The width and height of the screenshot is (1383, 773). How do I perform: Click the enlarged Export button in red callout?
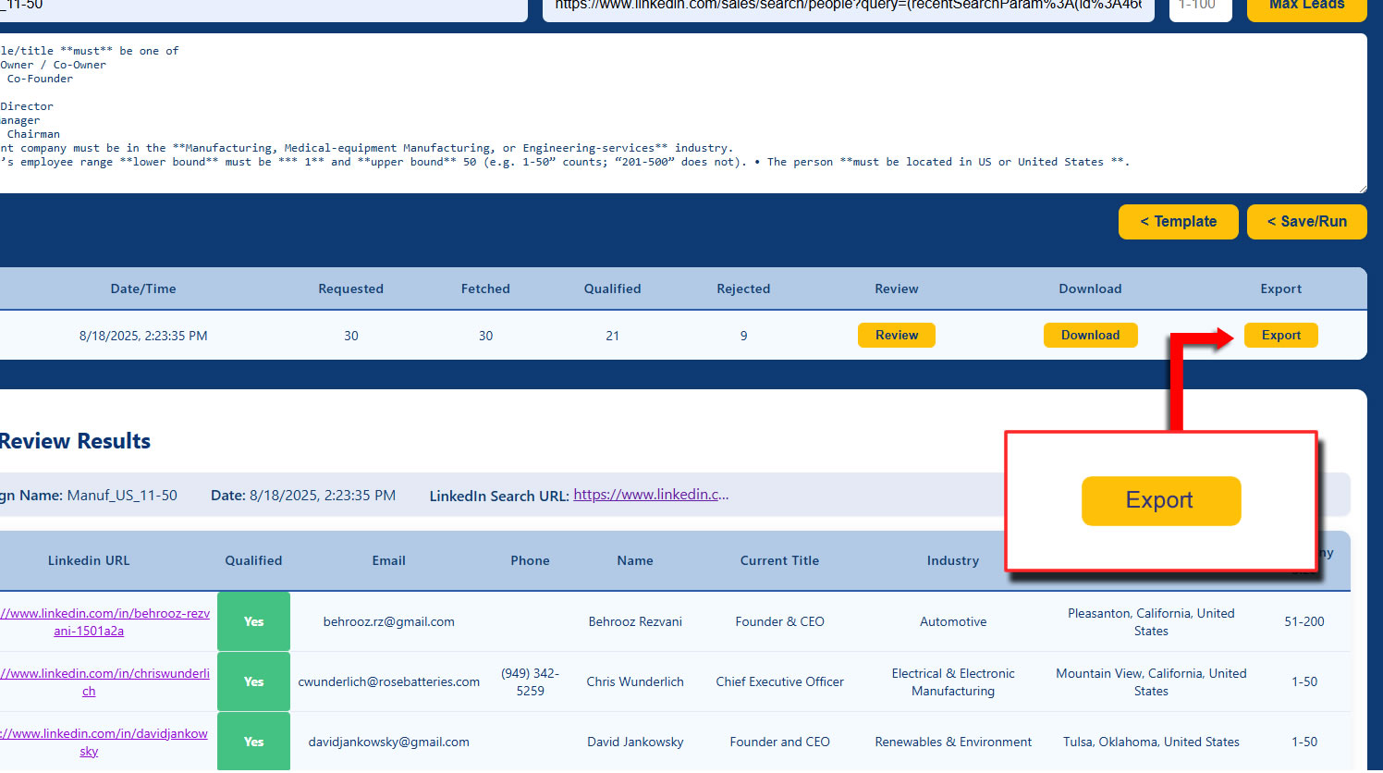click(1160, 501)
